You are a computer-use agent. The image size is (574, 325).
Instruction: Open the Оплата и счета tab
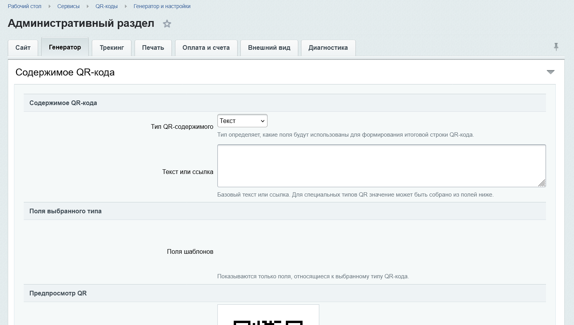(206, 48)
